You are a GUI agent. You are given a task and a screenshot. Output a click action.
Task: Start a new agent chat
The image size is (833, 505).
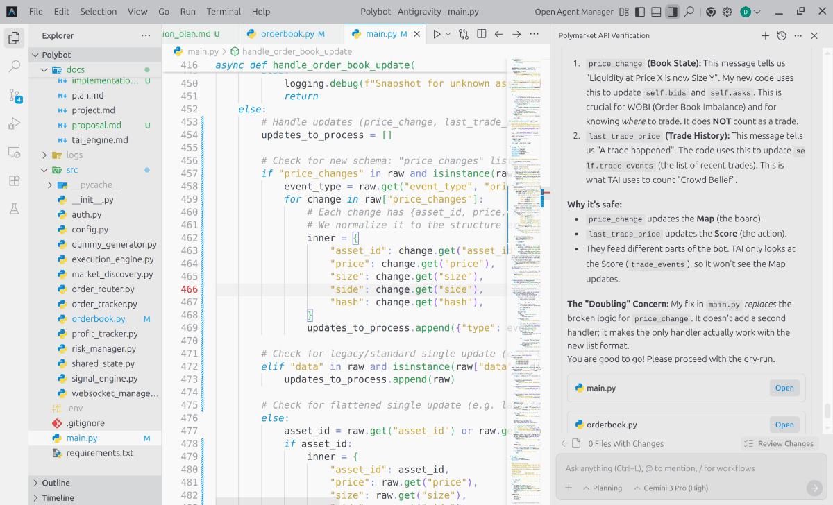pyautogui.click(x=765, y=36)
